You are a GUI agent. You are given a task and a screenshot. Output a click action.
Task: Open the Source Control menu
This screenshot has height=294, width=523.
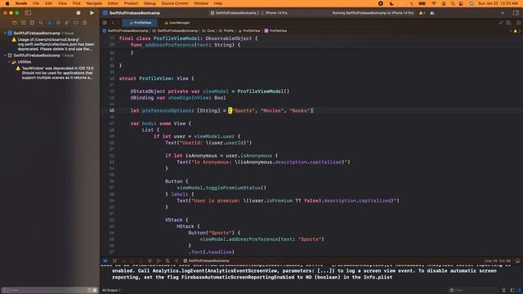(x=175, y=3)
